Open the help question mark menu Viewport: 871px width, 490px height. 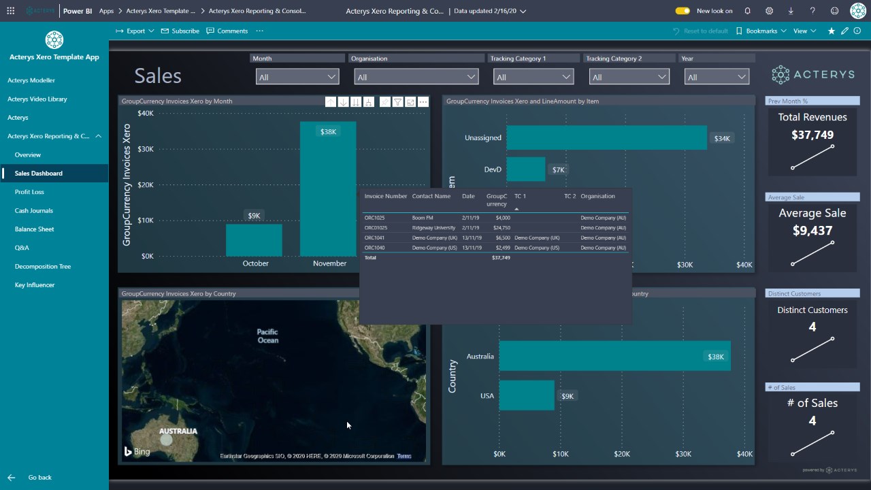pyautogui.click(x=812, y=11)
